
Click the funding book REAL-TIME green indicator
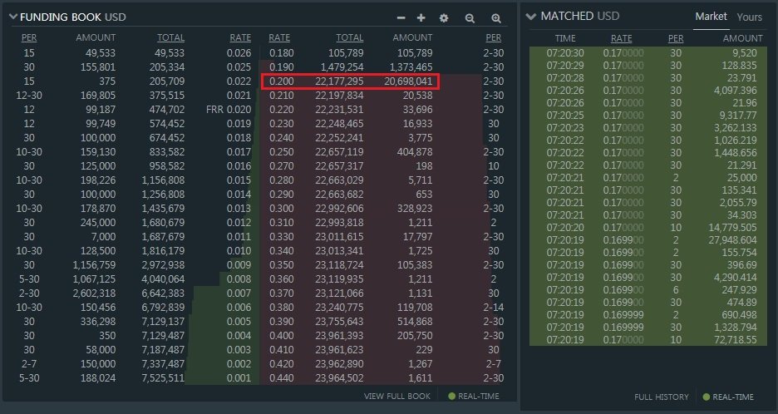[451, 397]
